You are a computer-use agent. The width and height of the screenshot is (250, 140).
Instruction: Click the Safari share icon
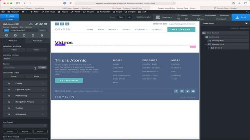pos(234,3)
